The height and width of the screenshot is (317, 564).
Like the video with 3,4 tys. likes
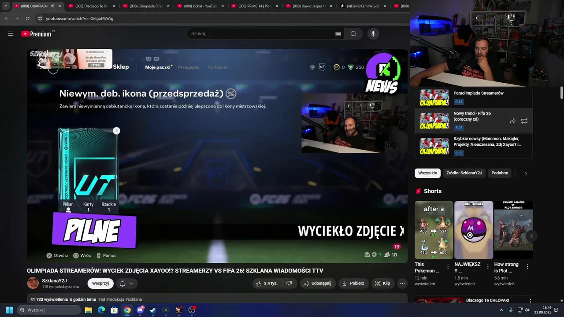pyautogui.click(x=267, y=284)
